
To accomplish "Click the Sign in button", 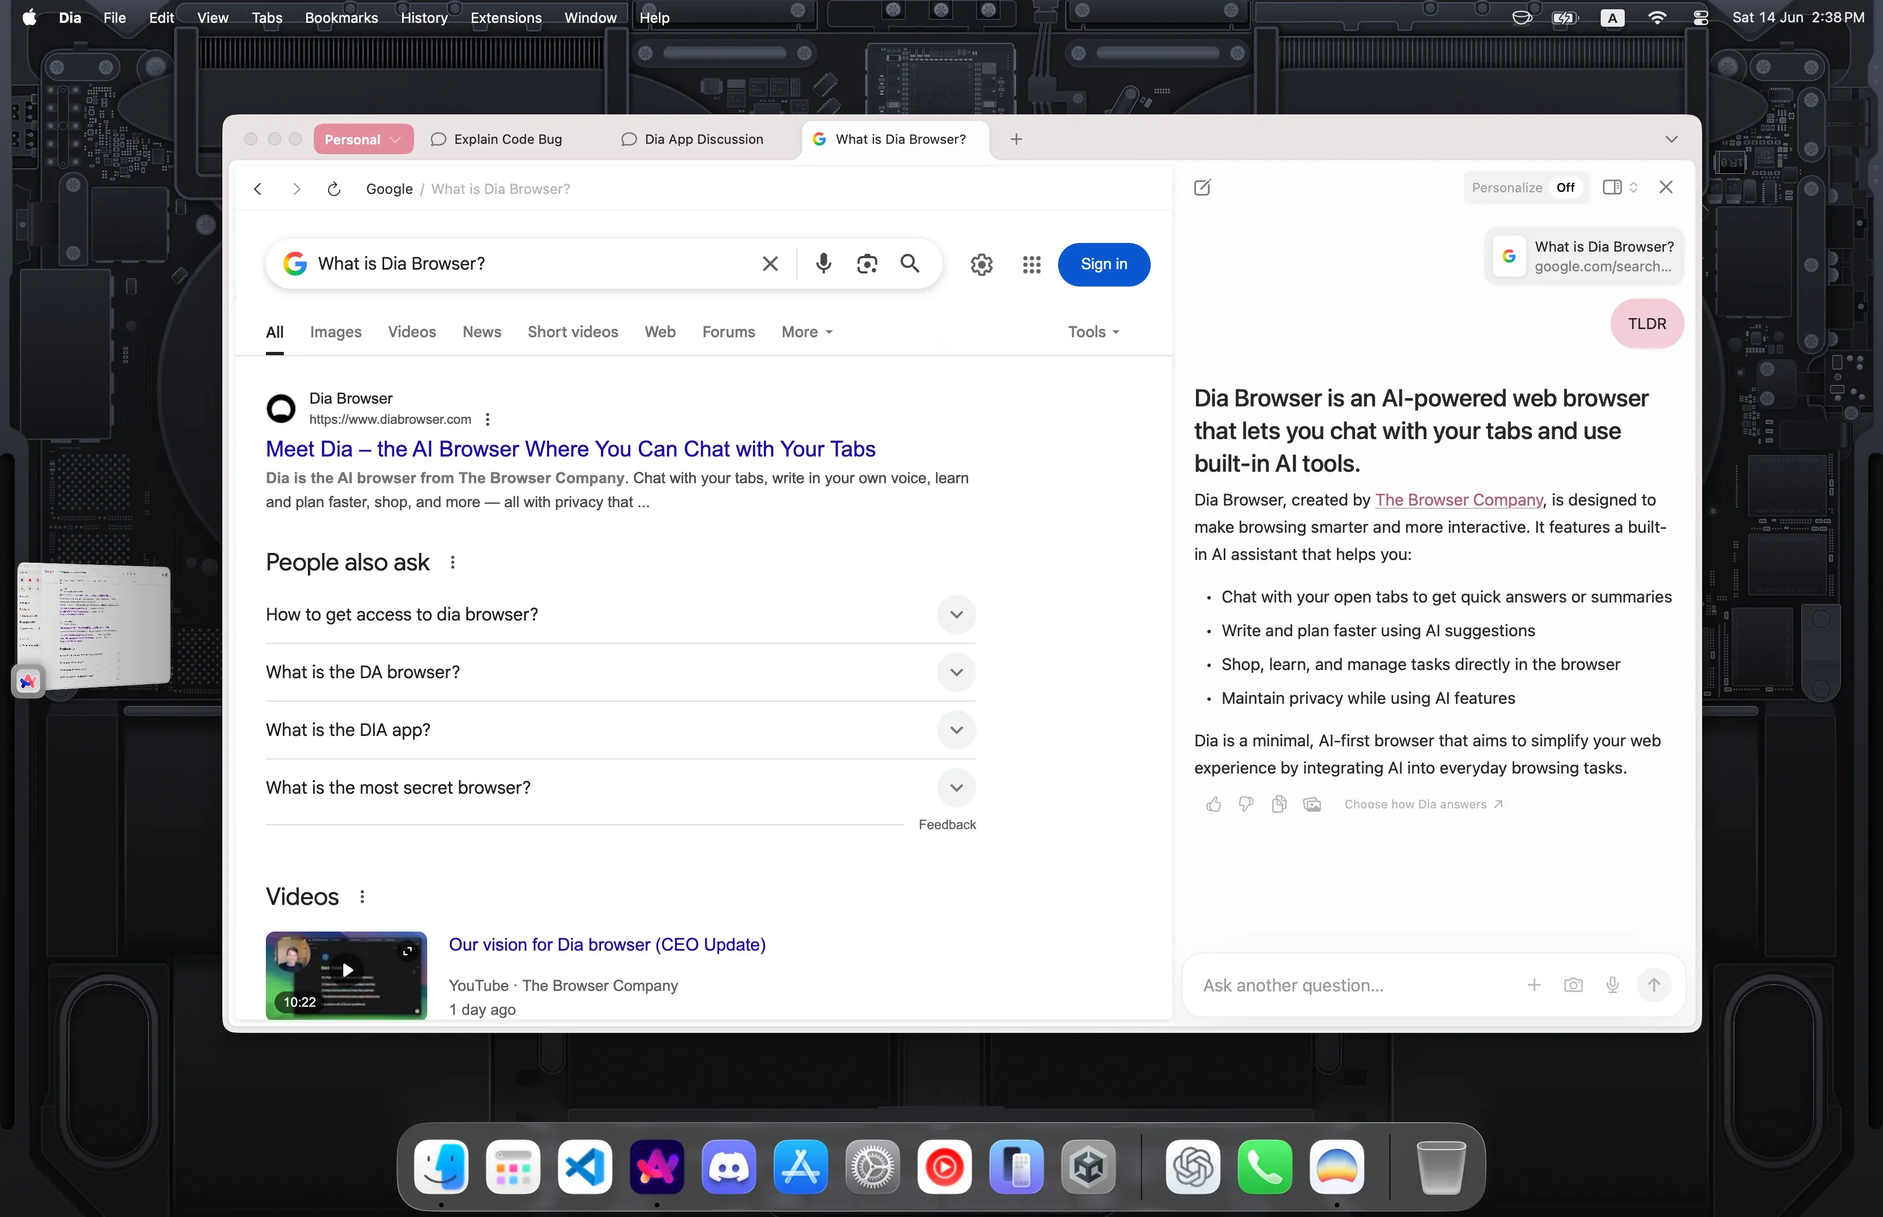I will pos(1104,264).
